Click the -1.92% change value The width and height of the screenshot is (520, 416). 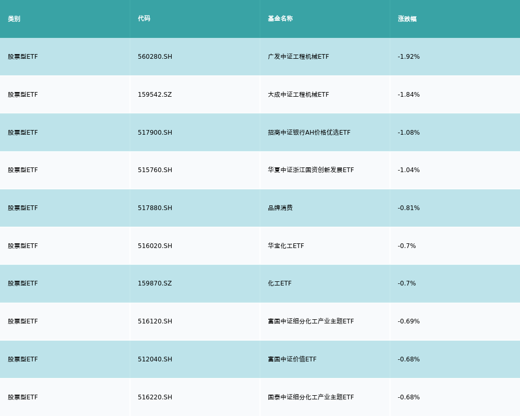click(x=409, y=57)
